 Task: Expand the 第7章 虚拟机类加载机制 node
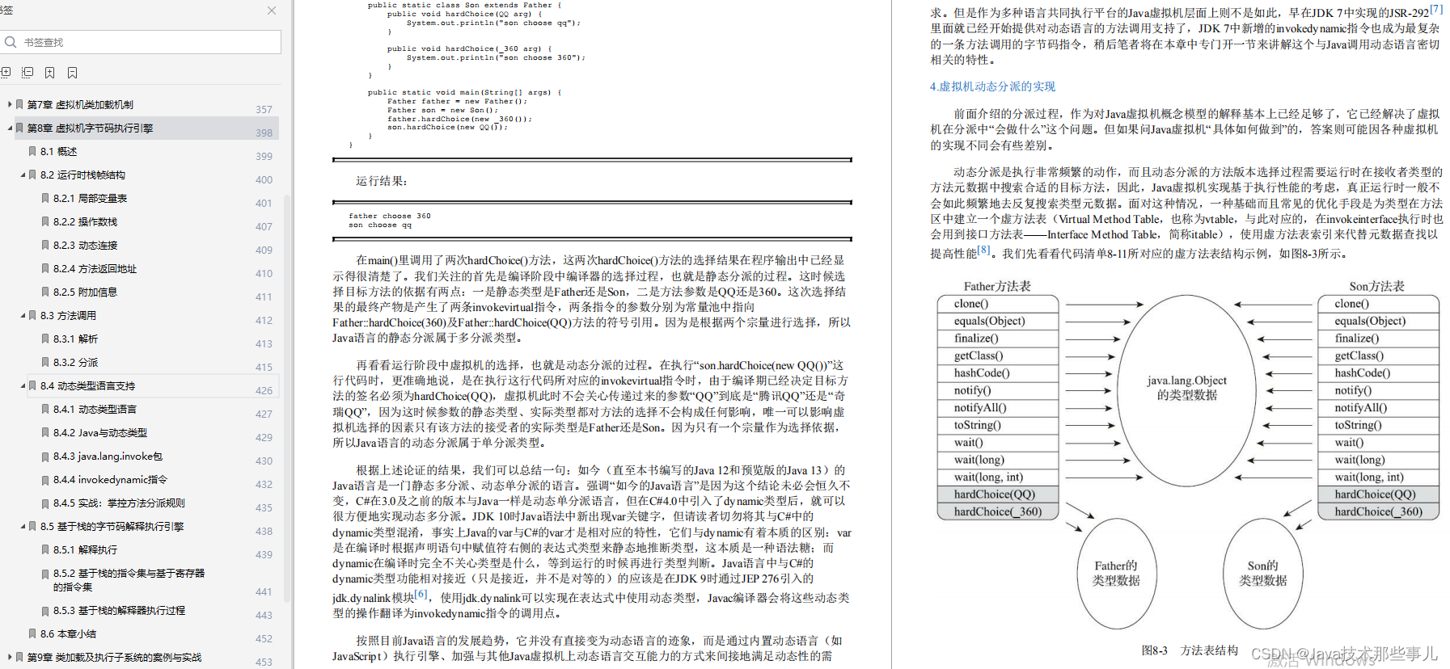coord(10,104)
